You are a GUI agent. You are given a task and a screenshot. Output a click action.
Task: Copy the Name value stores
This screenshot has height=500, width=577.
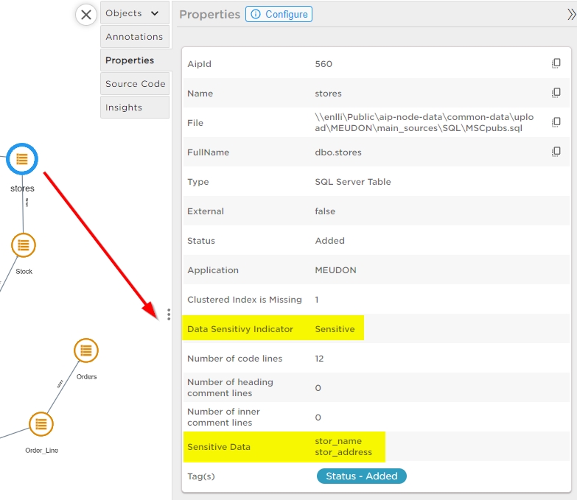coord(556,94)
